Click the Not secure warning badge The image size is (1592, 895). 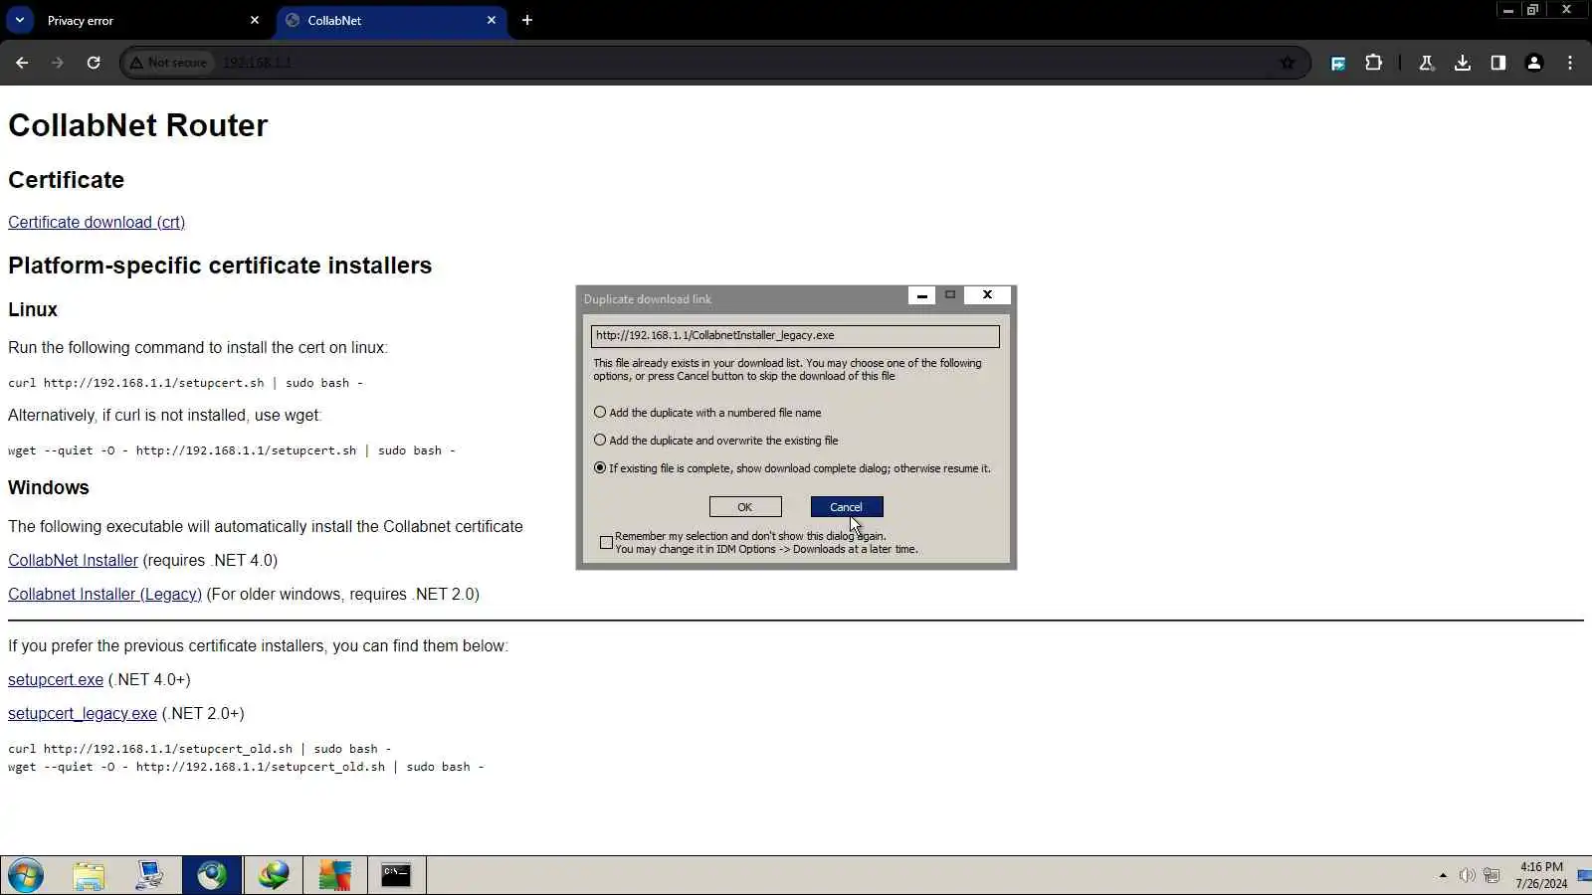coord(168,63)
